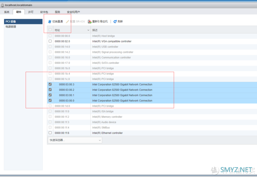This screenshot has height=177, width=257.
Task: Click the Reboot host (重新引导主机) icon
Action: tap(90, 22)
